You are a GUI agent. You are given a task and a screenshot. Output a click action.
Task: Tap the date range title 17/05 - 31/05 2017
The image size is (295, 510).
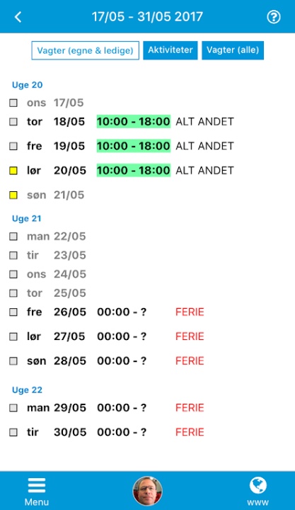pyautogui.click(x=147, y=17)
